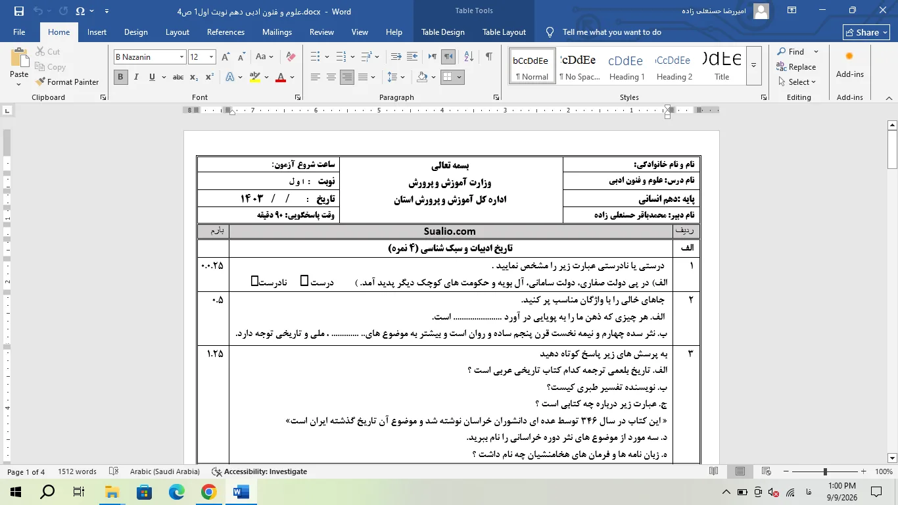Switch to the Table Design tab
The width and height of the screenshot is (898, 505).
[443, 32]
